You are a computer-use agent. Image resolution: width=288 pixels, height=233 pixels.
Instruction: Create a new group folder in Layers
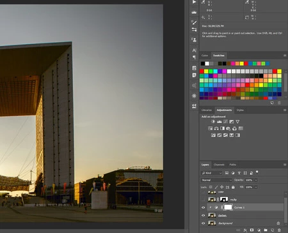pyautogui.click(x=266, y=230)
